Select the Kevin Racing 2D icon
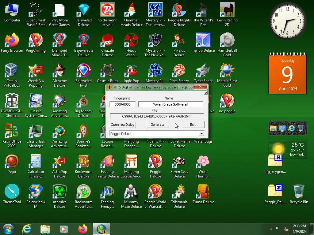 click(x=227, y=14)
